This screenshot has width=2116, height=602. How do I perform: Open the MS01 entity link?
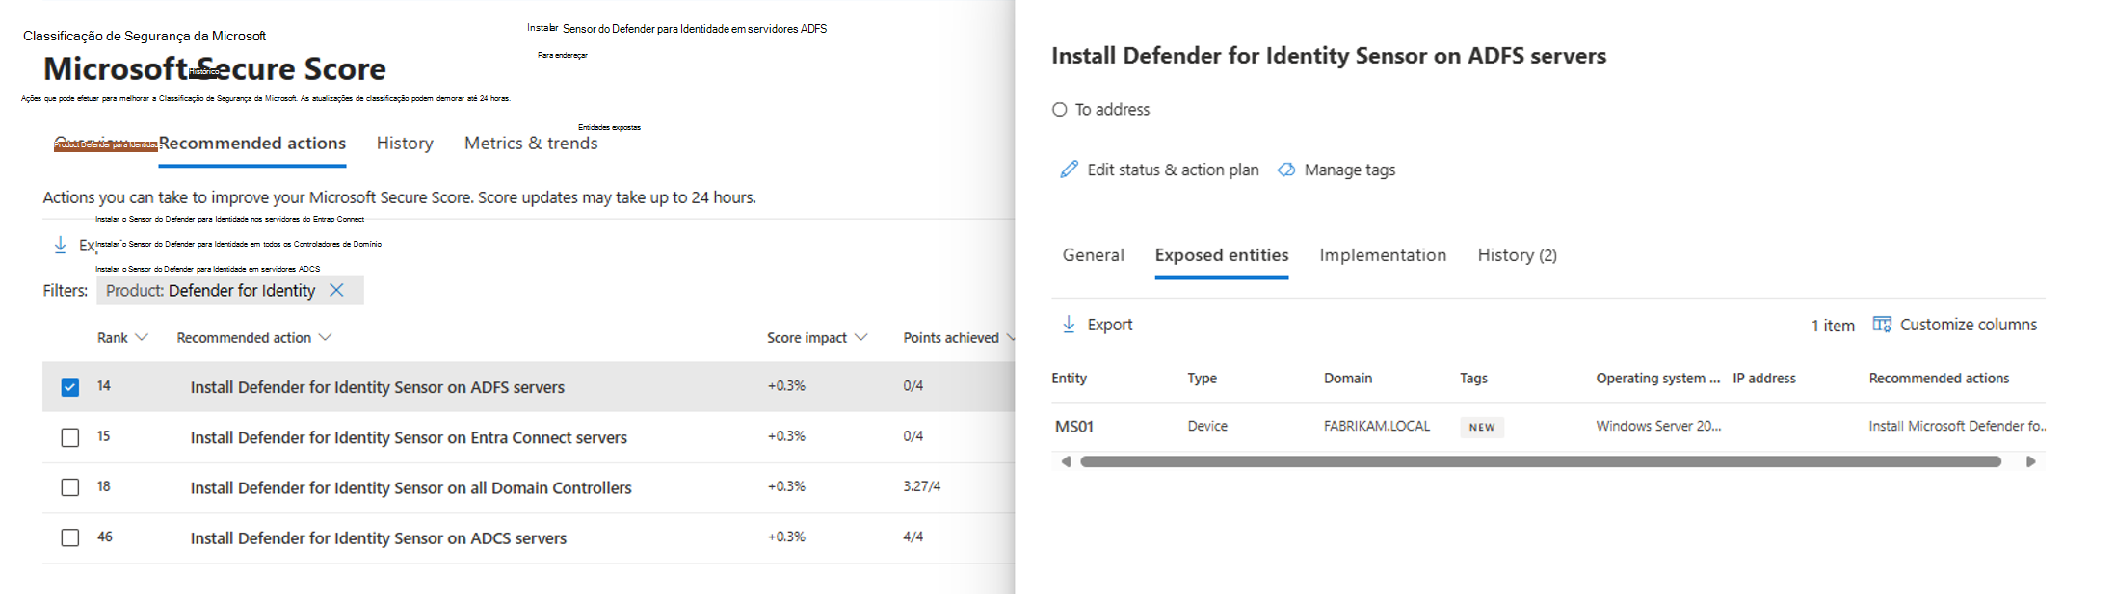point(1073,426)
